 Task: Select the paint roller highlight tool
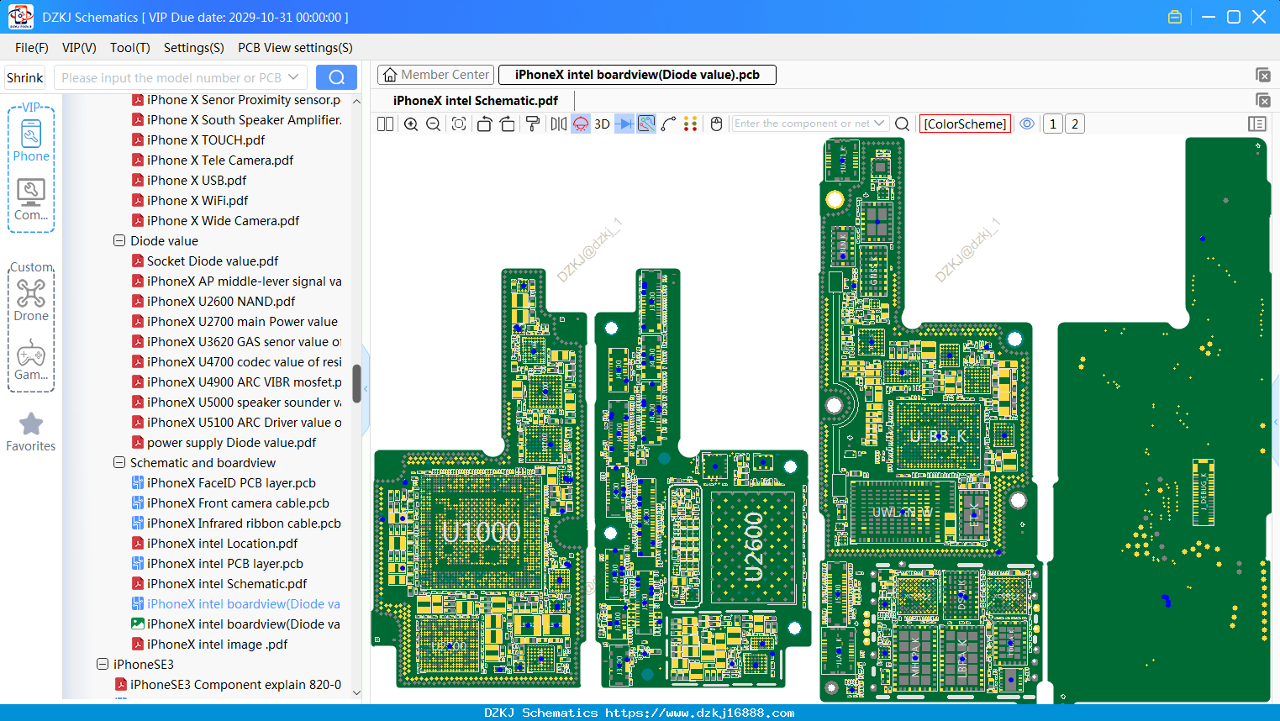pyautogui.click(x=533, y=124)
